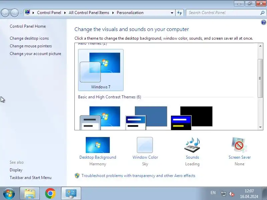Select the black High Contrast theme thumbnail
This screenshot has height=200, width=267.
192,118
